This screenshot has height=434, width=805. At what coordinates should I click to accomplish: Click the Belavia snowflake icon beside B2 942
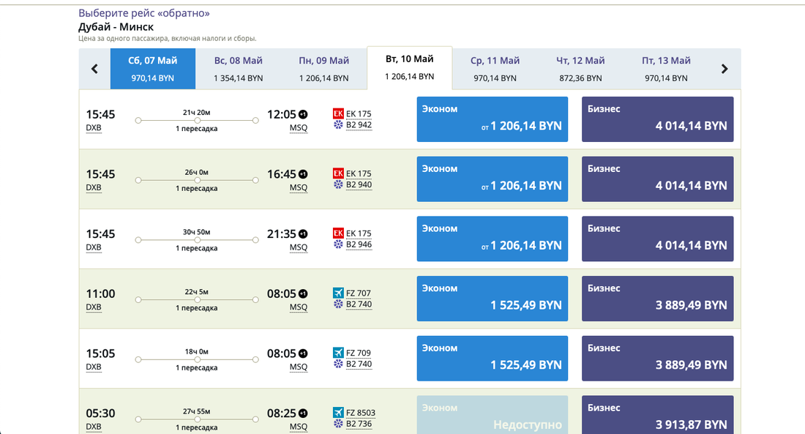coord(338,125)
